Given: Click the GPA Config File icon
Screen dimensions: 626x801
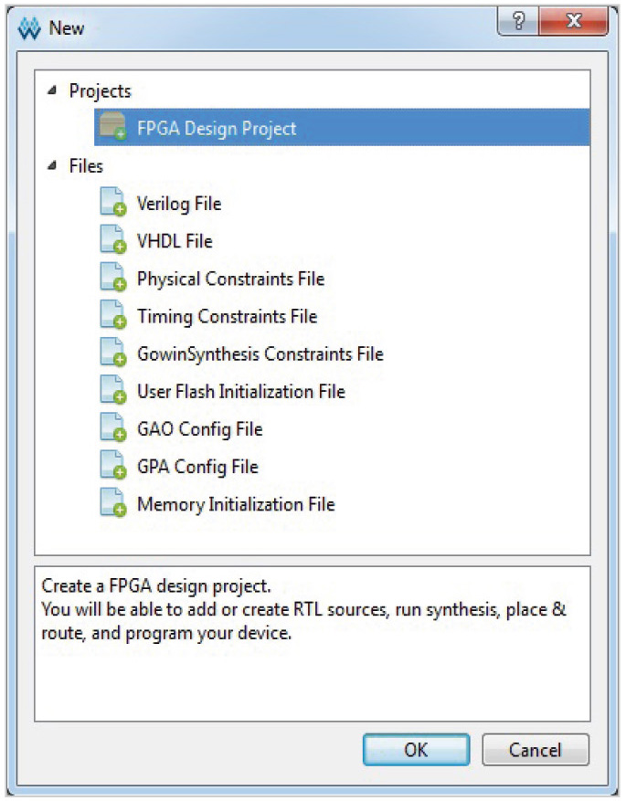Looking at the screenshot, I should 111,467.
